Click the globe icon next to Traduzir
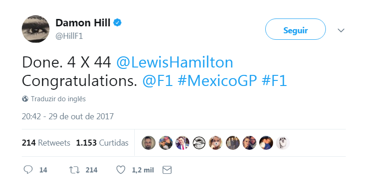The image size is (368, 190). 25,99
